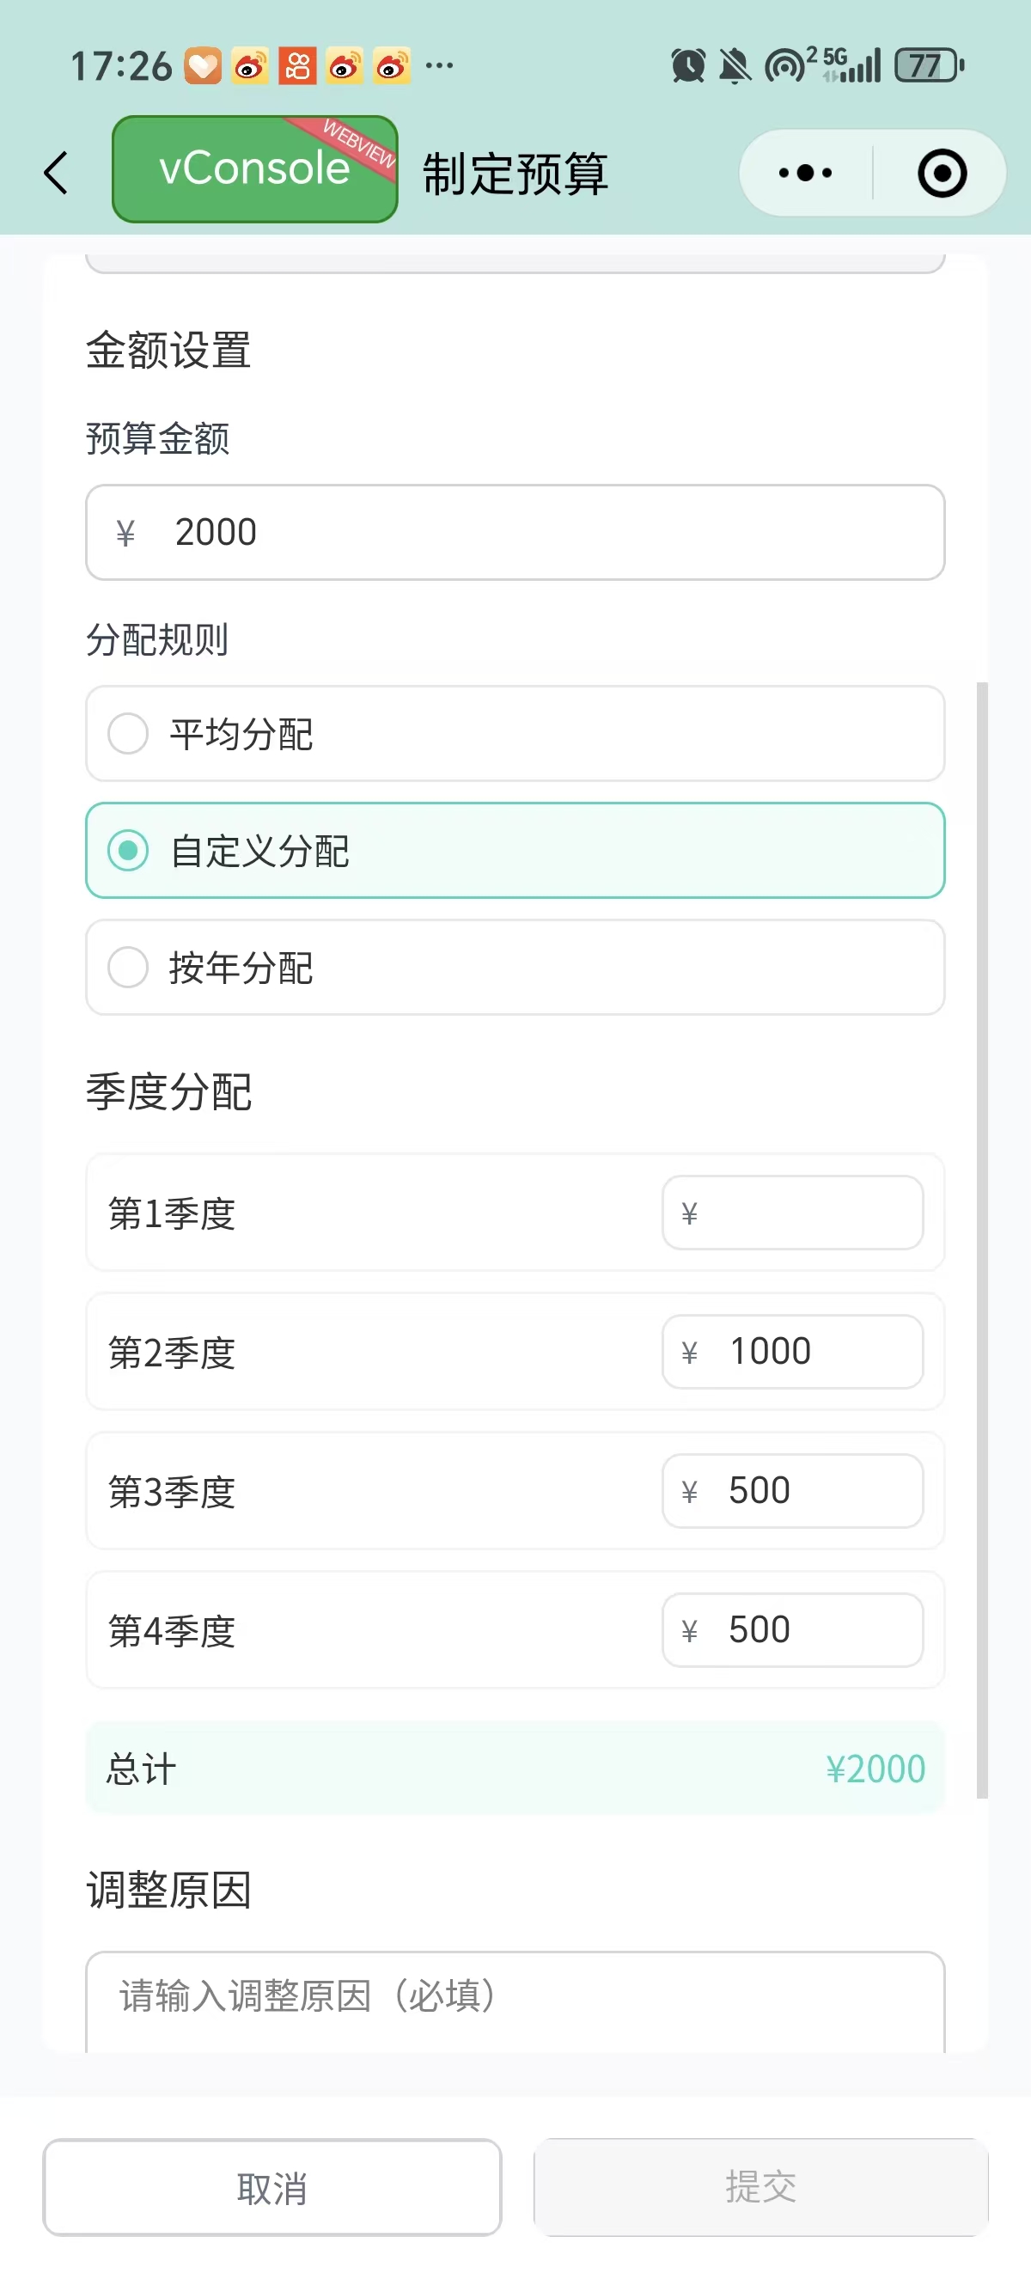Tap the muted bell notification icon
The width and height of the screenshot is (1031, 2279).
coord(734,65)
